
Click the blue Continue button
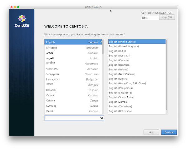[169, 132]
